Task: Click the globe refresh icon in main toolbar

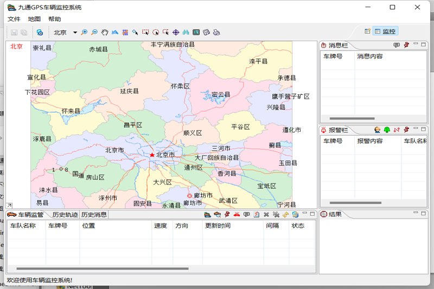Action: coord(40,33)
